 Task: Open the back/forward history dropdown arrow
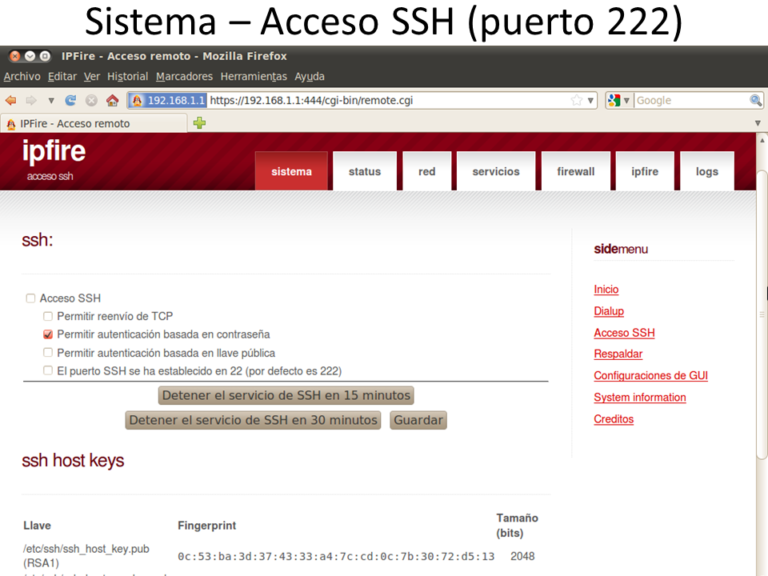coord(51,101)
